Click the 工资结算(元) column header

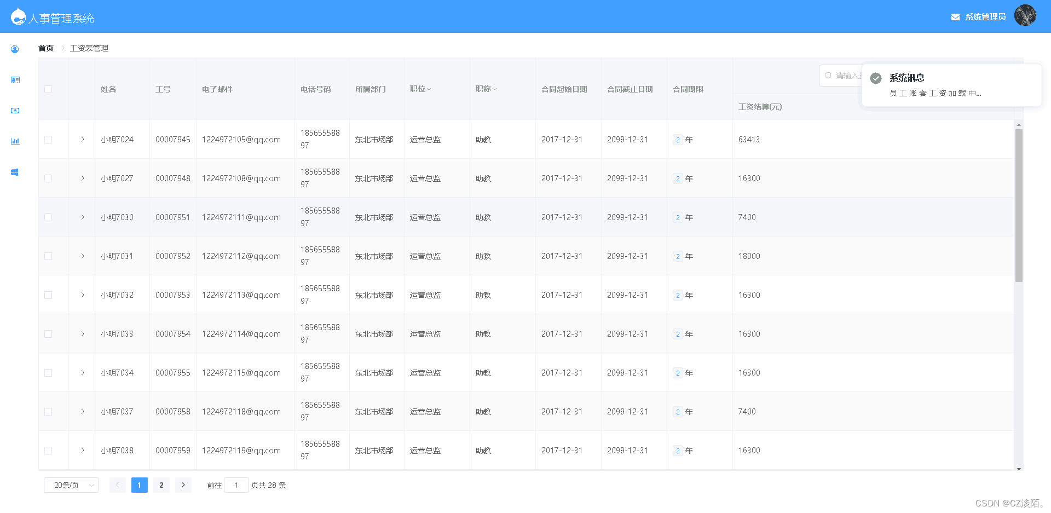pyautogui.click(x=760, y=107)
